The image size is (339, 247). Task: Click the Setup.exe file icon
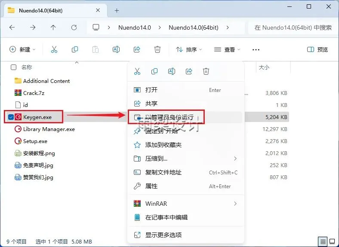[x=18, y=141]
